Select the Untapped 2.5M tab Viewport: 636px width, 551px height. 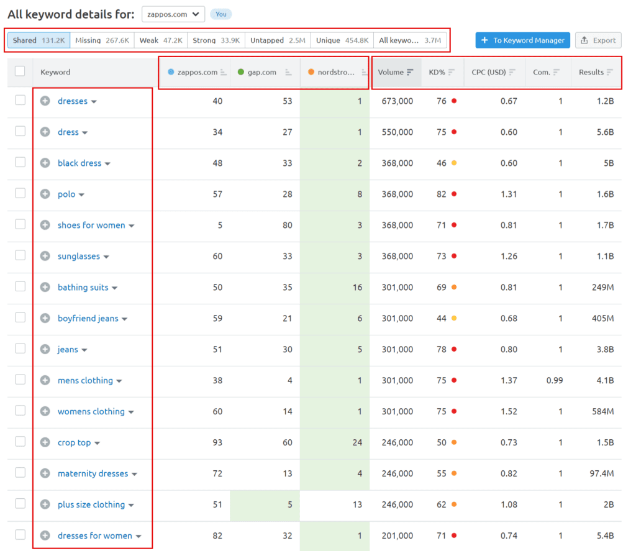click(278, 40)
